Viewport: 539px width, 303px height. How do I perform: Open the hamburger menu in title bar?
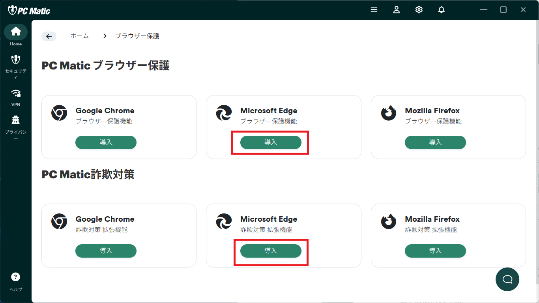point(374,10)
